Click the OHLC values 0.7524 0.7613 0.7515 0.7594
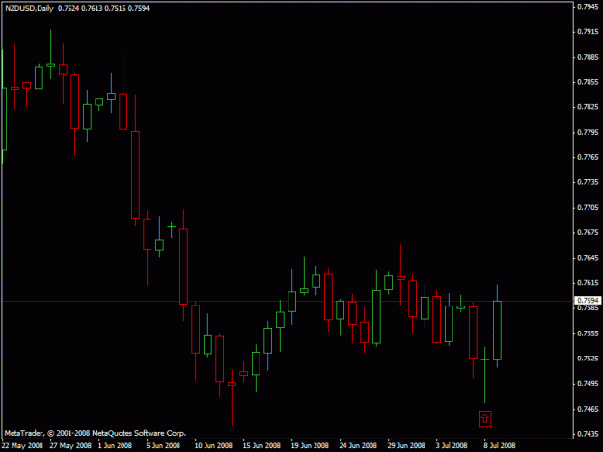 click(x=103, y=8)
